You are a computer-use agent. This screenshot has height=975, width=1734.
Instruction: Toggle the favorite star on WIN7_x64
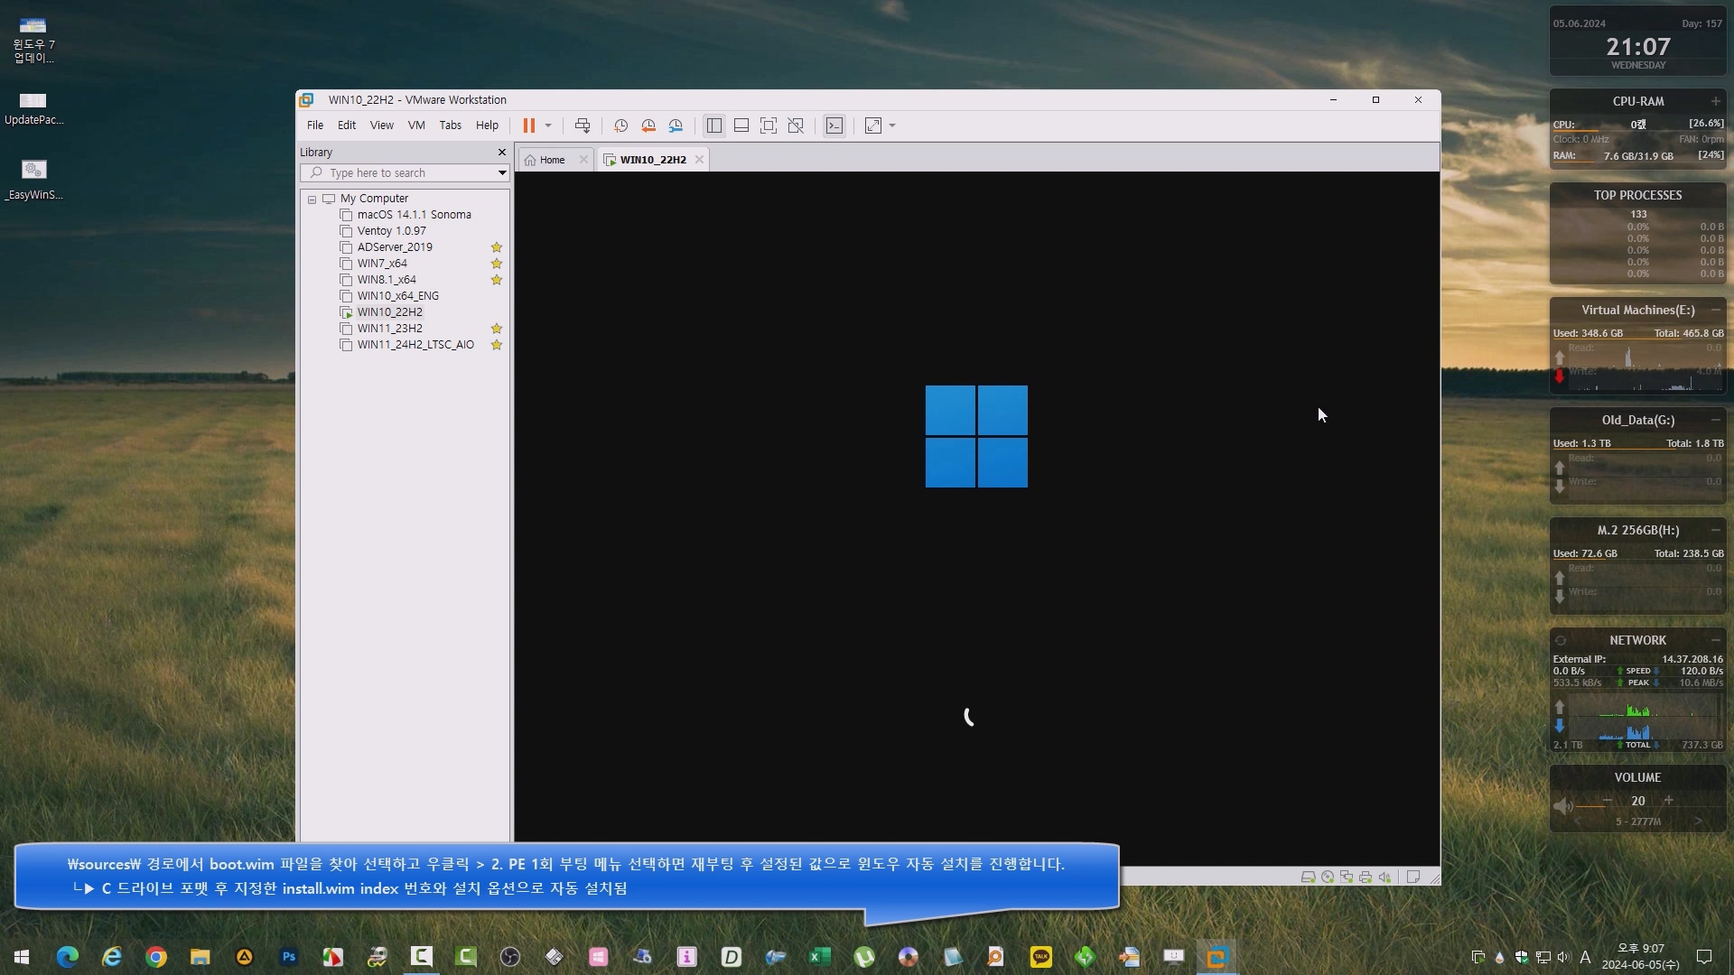(496, 264)
